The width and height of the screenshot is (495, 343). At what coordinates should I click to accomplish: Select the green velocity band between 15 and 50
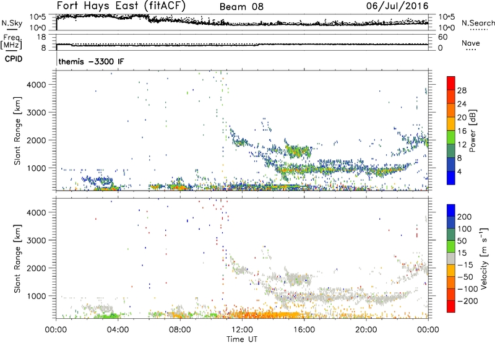[451, 246]
